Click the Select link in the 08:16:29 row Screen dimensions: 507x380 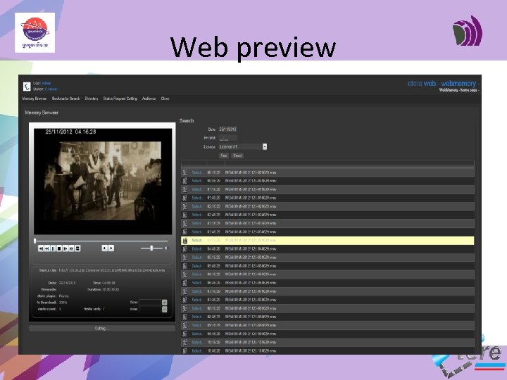click(197, 308)
